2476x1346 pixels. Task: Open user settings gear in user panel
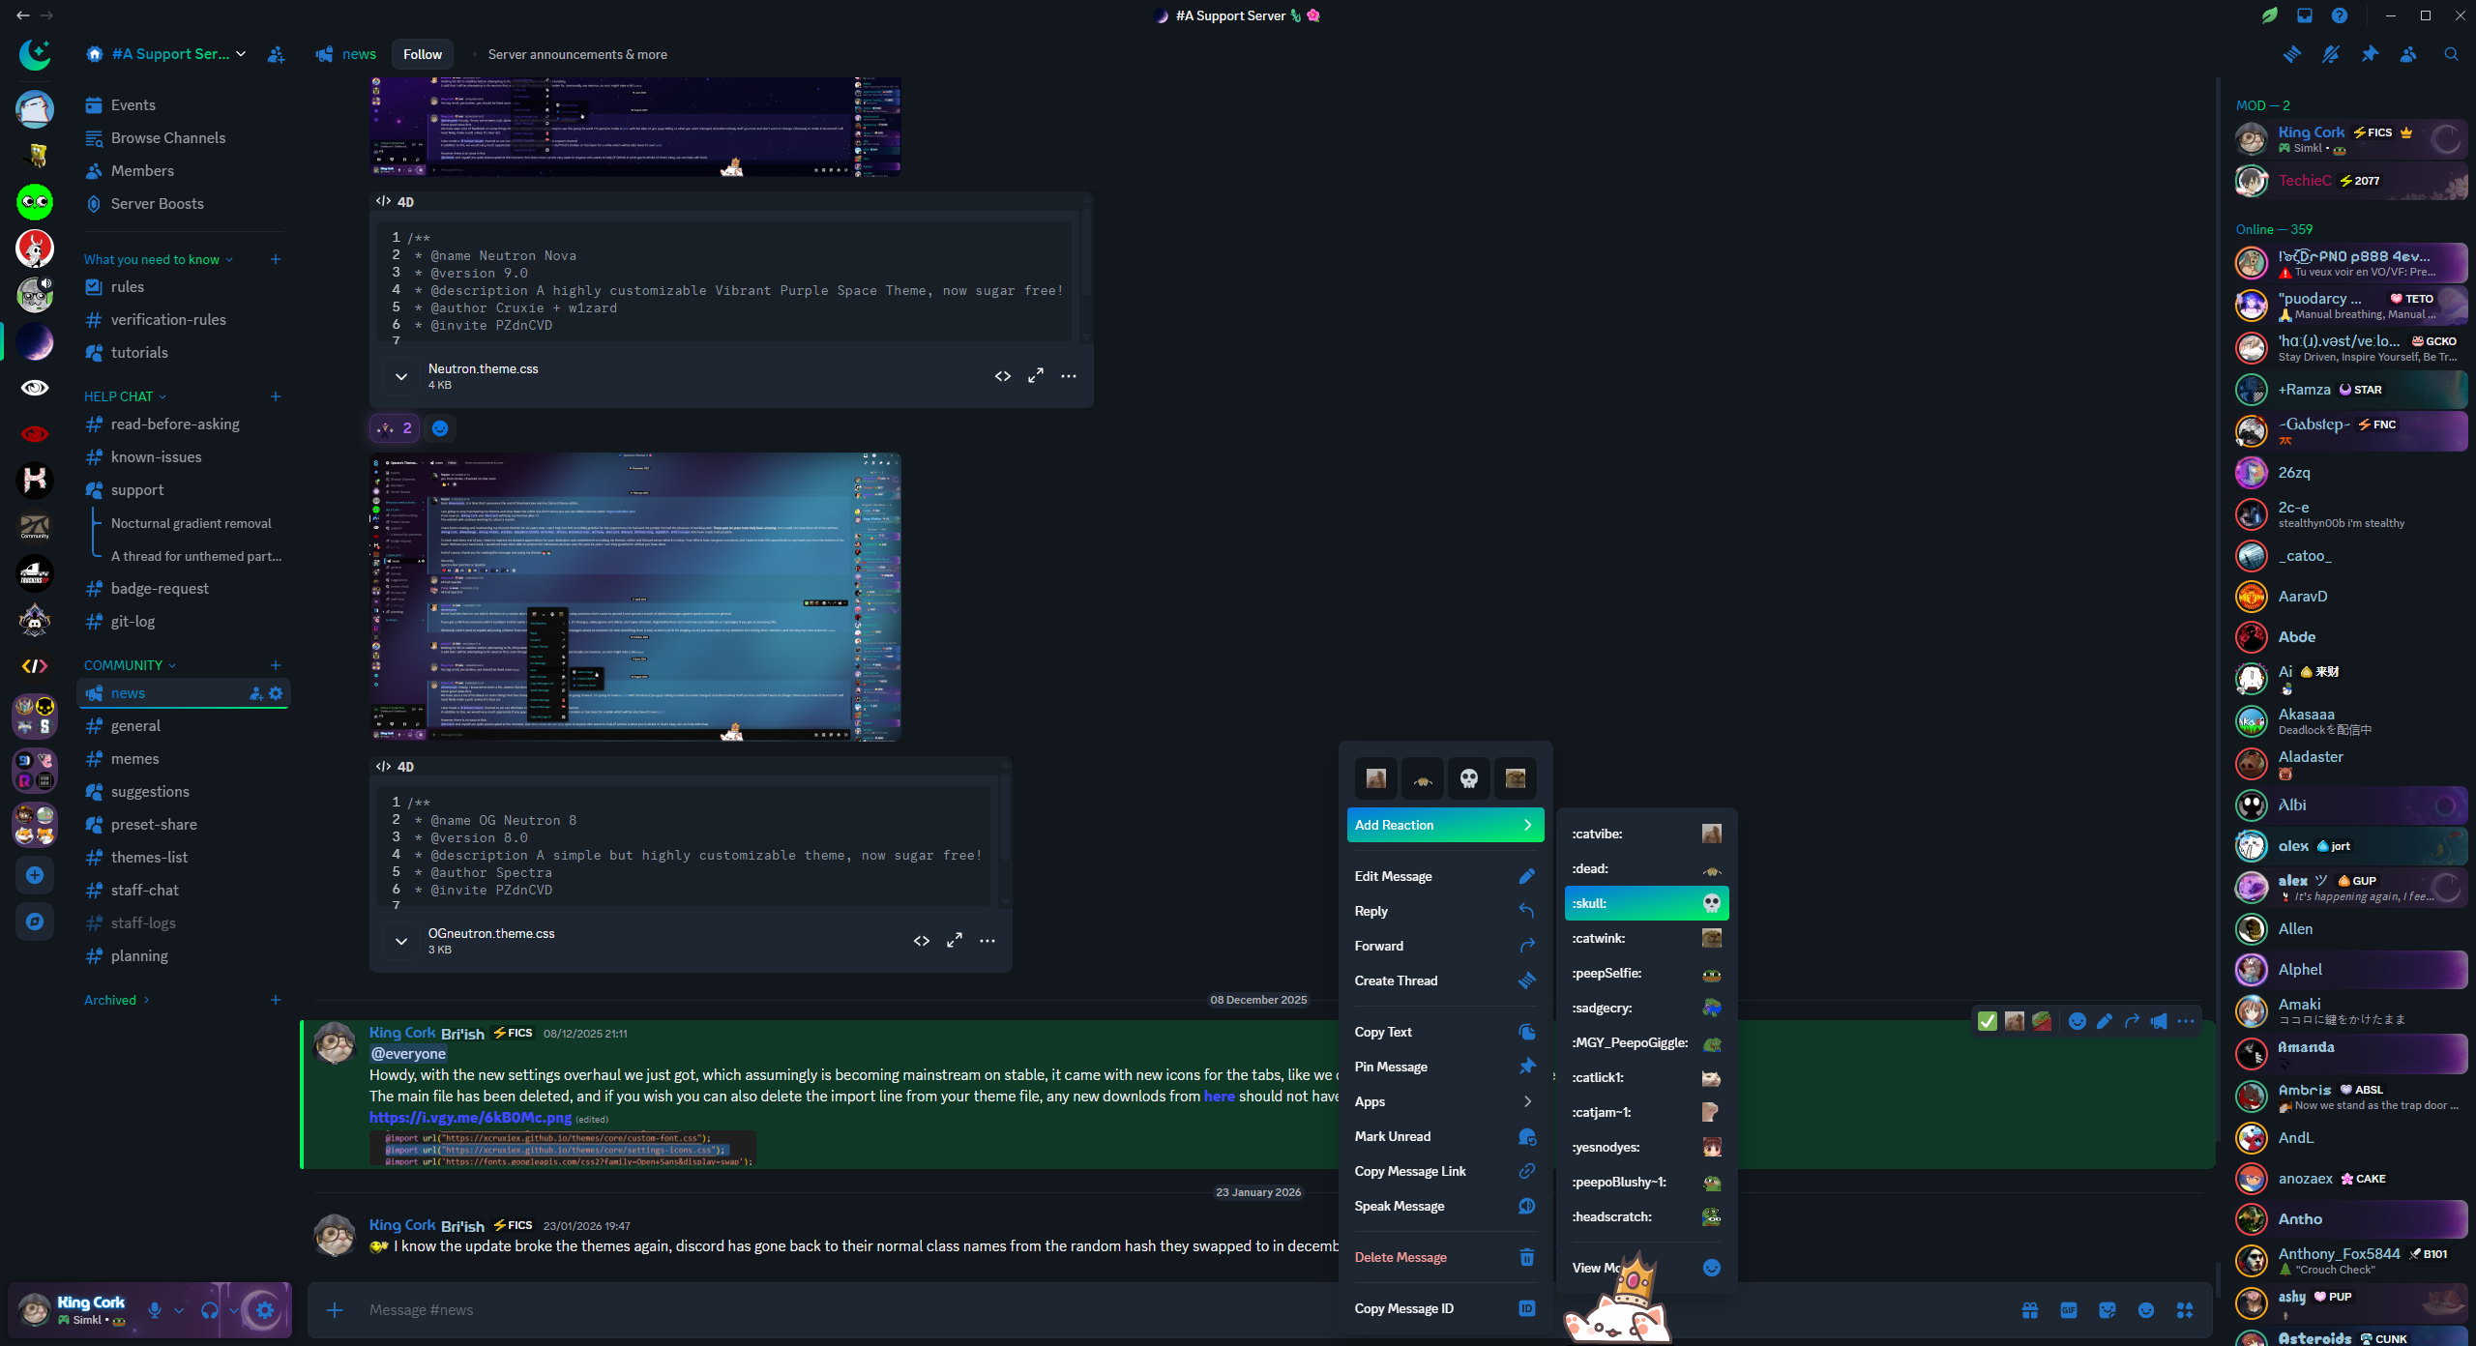[x=264, y=1310]
